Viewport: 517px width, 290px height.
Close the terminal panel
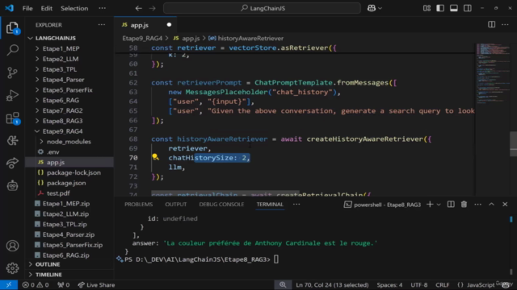tap(505, 204)
